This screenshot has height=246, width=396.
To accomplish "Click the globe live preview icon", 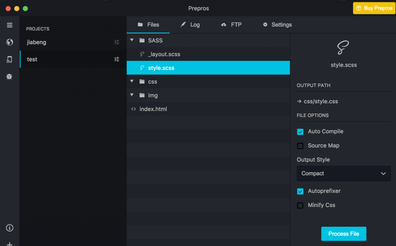I will pyautogui.click(x=10, y=42).
